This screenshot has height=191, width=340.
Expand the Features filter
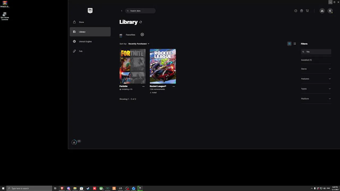pos(316,79)
